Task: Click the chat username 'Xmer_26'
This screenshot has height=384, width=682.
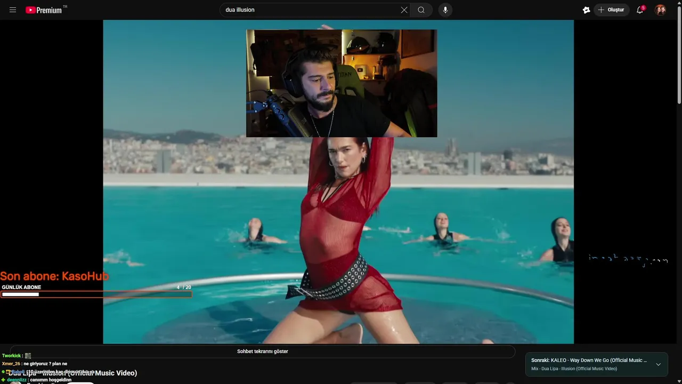Action: [x=11, y=364]
